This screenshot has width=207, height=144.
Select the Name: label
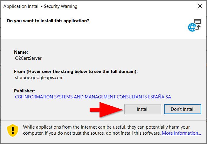tap(21, 52)
